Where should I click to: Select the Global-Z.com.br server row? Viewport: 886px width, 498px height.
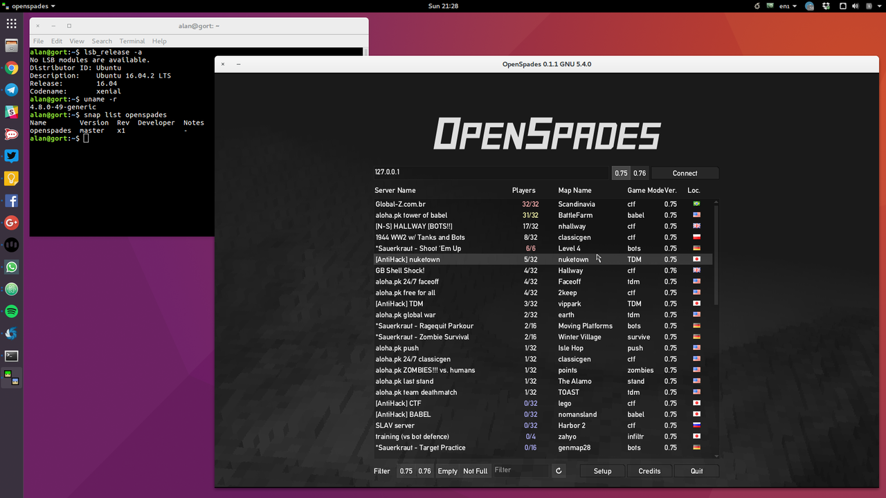[x=543, y=204]
